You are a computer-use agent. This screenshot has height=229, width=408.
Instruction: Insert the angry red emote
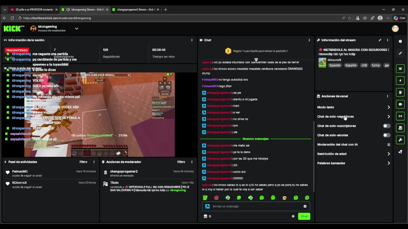216,198
